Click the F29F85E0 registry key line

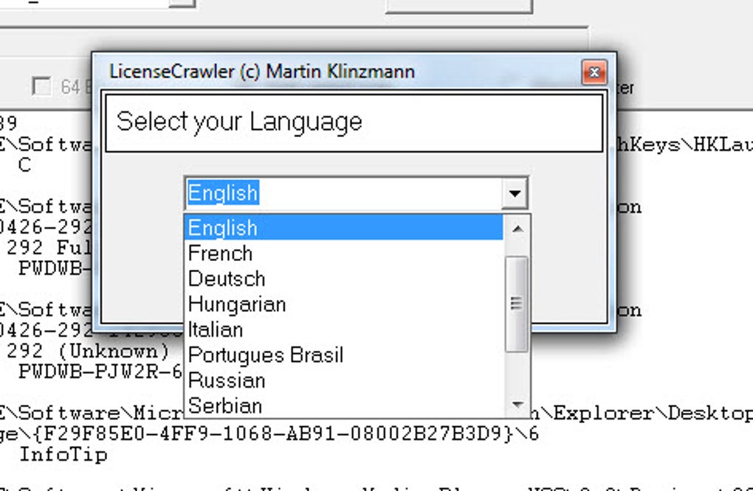pos(269,434)
